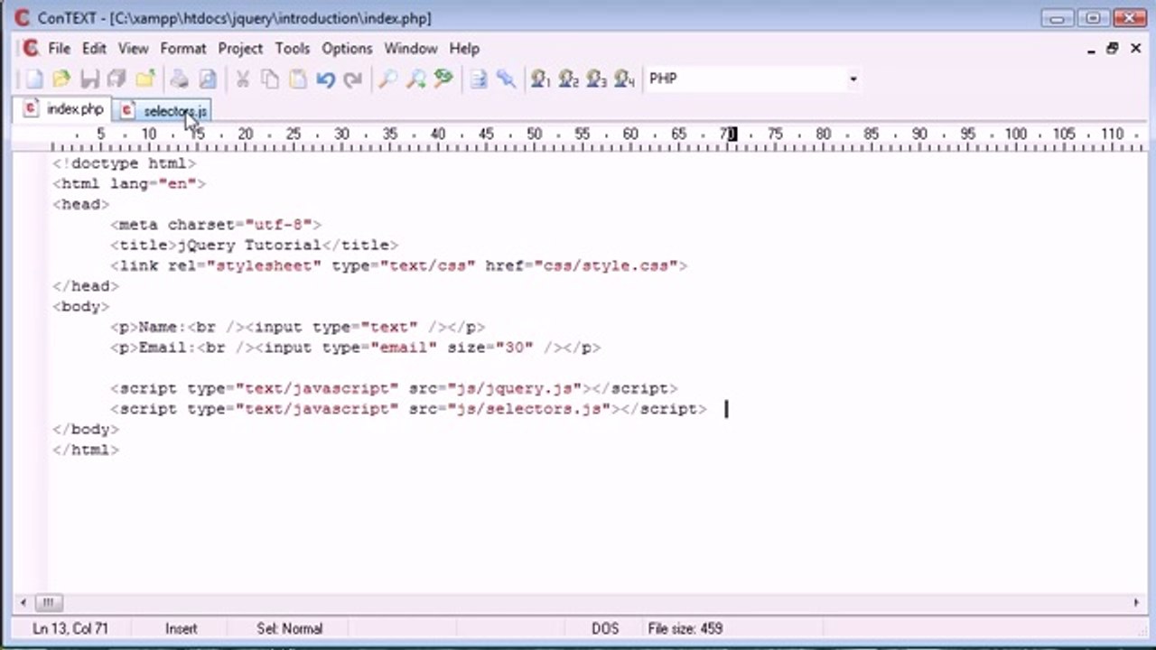
Task: Click the js/jquery.js script line
Action: [394, 388]
